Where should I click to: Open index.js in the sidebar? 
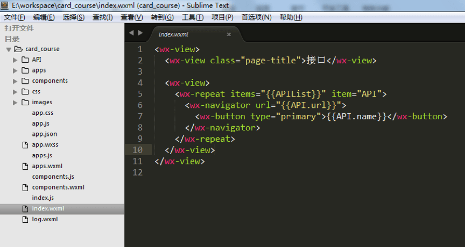[x=43, y=198]
